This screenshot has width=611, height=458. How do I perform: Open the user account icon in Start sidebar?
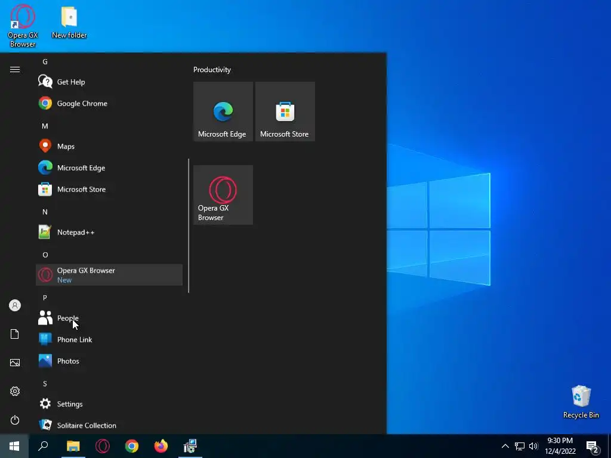pyautogui.click(x=15, y=305)
